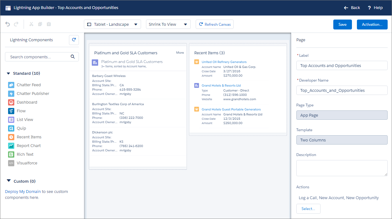Select the Chatter Publisher component icon

pos(11,93)
